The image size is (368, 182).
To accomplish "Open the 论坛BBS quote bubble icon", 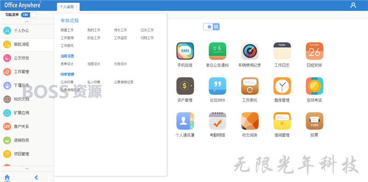I will pyautogui.click(x=217, y=86).
